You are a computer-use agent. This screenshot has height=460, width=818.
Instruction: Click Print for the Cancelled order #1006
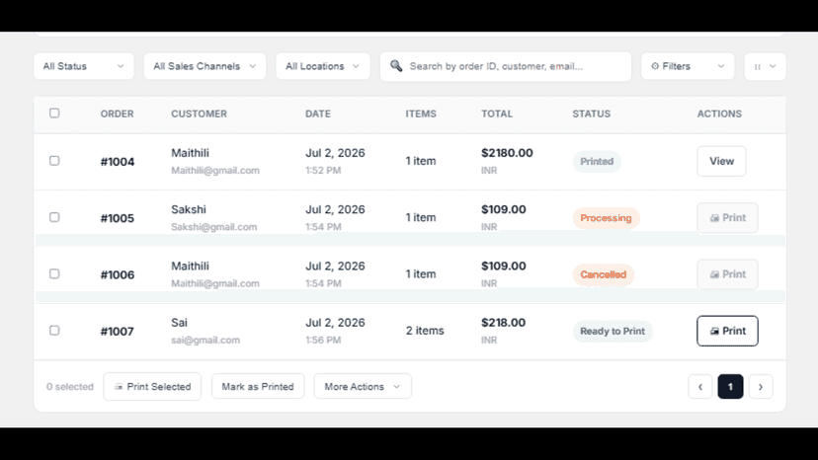(x=727, y=273)
